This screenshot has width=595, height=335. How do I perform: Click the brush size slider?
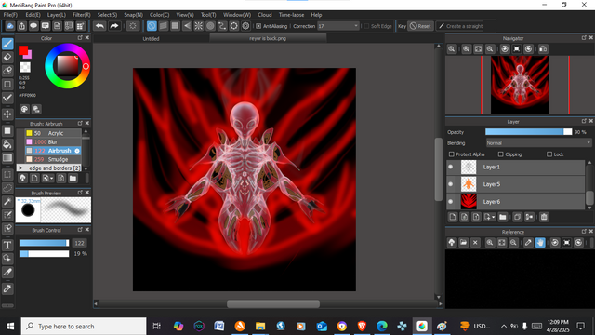[x=44, y=243]
